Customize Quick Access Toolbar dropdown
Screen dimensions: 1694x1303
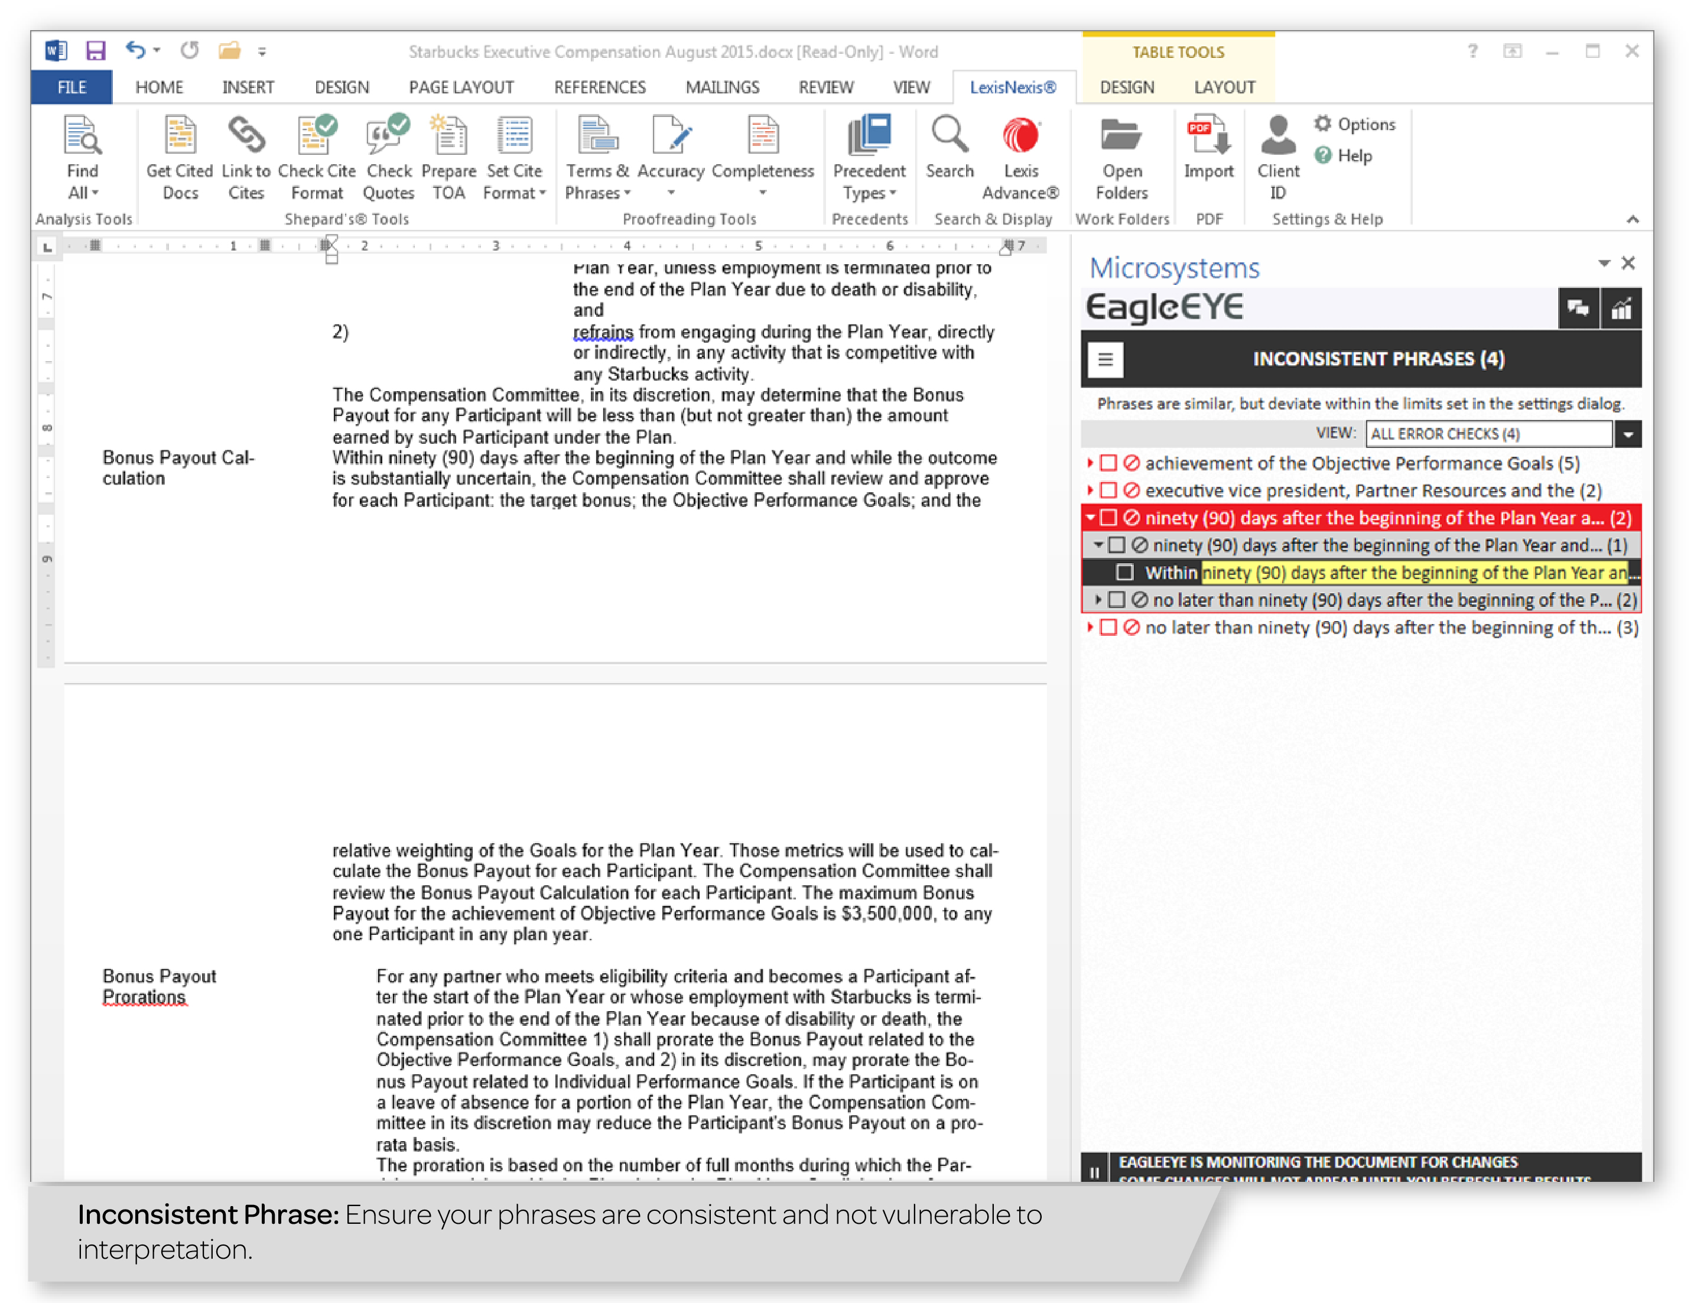pyautogui.click(x=262, y=52)
